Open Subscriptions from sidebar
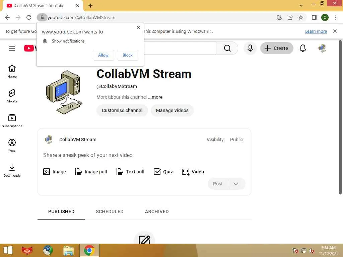This screenshot has width=343, height=257. 12,121
